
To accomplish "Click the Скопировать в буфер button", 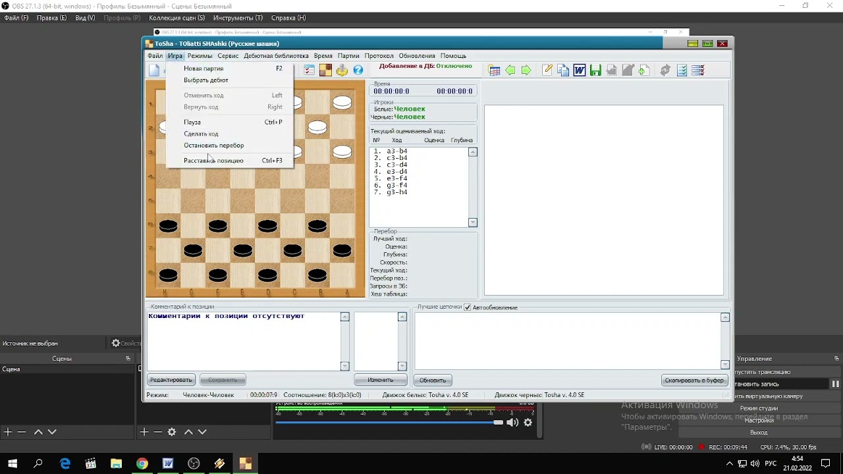I will pyautogui.click(x=694, y=380).
